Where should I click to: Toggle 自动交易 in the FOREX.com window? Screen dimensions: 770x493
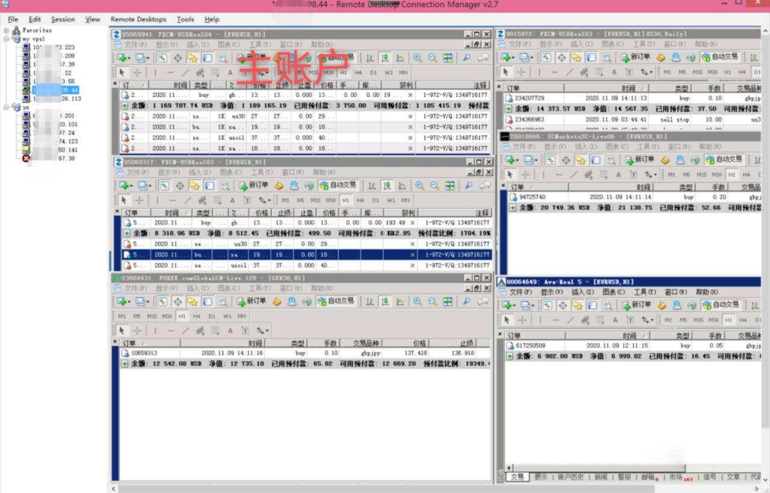click(x=336, y=301)
